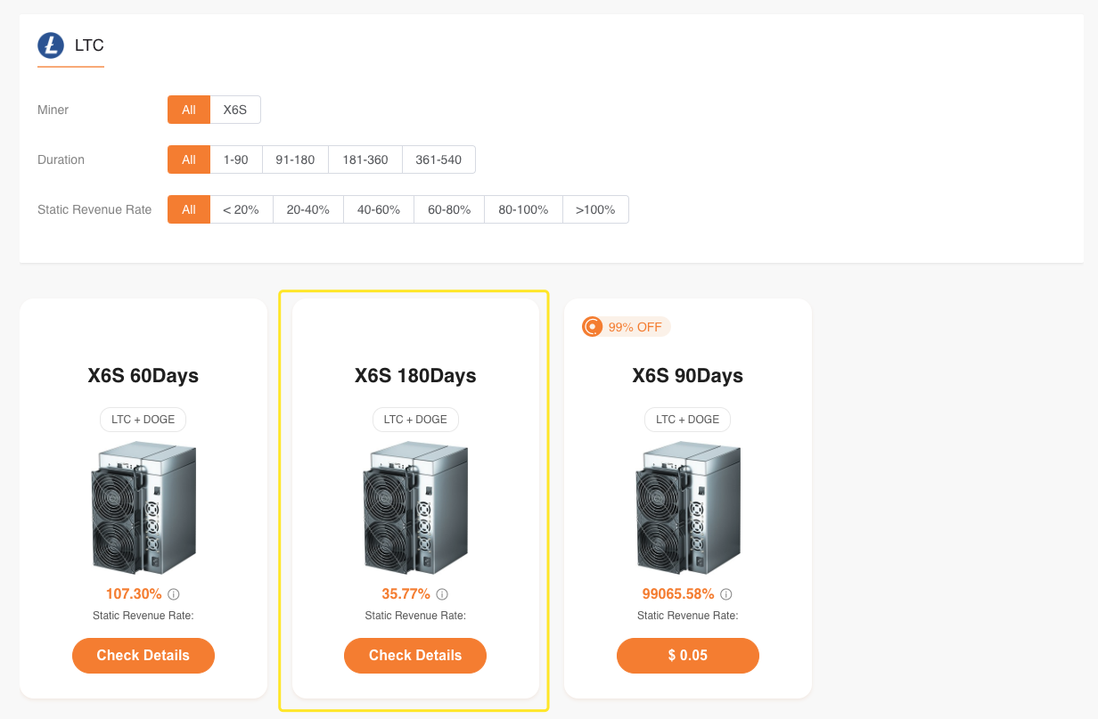1098x719 pixels.
Task: Filter duration to 361-540 days
Action: coord(438,159)
